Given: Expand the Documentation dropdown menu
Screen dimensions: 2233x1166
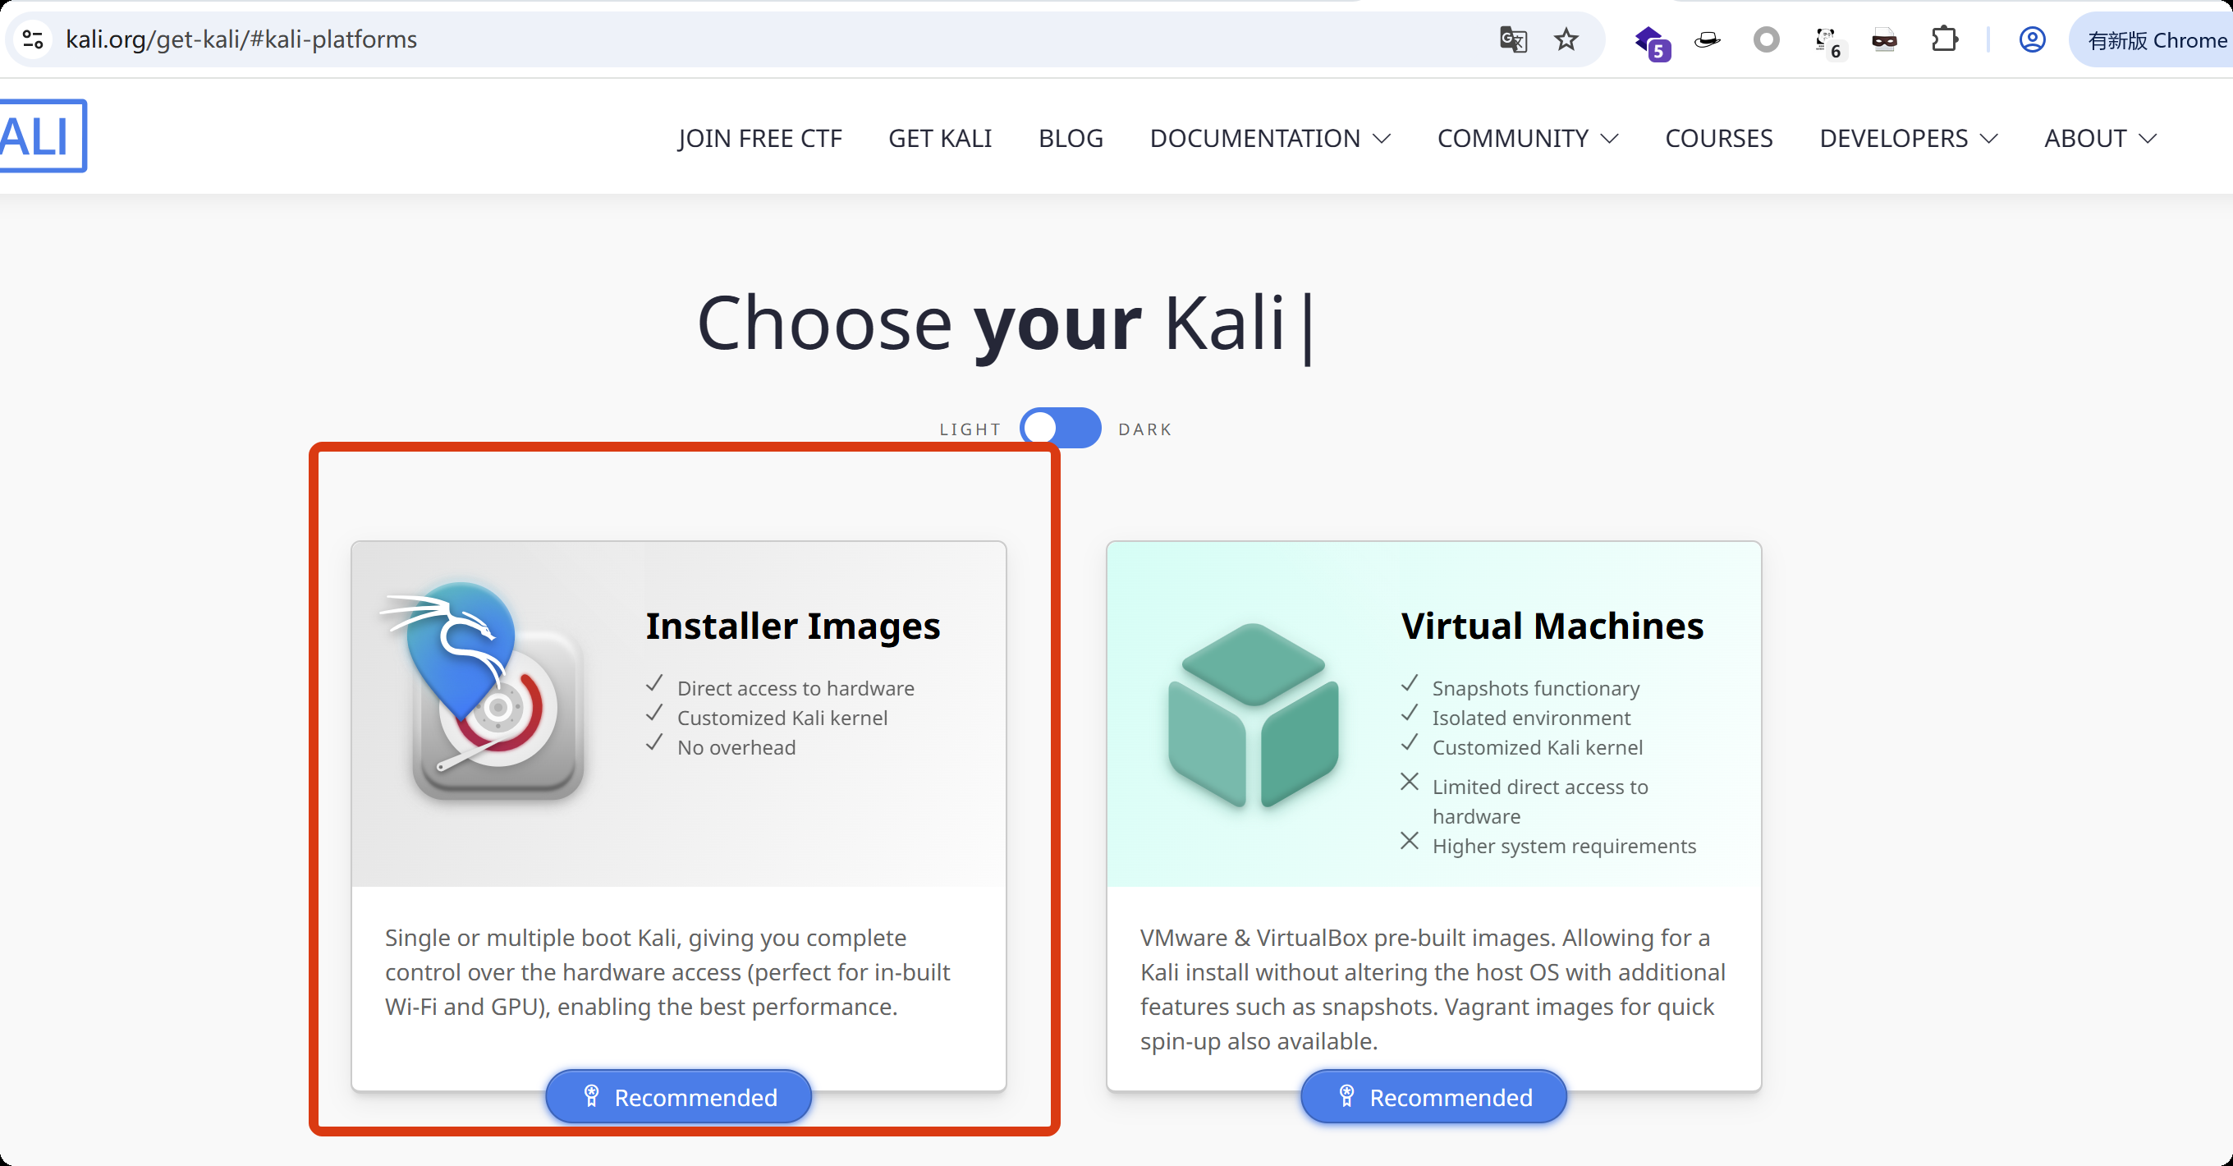Looking at the screenshot, I should (1270, 139).
